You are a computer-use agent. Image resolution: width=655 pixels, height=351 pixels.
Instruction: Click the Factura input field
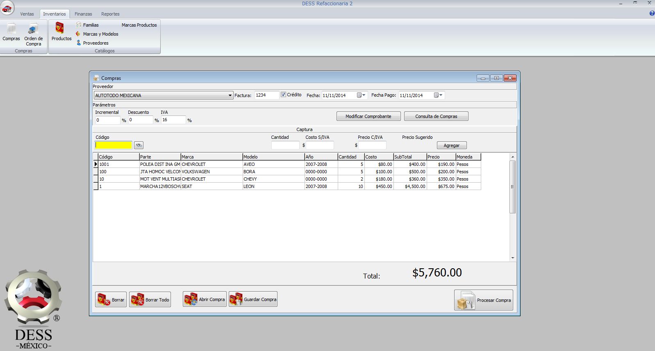click(267, 95)
